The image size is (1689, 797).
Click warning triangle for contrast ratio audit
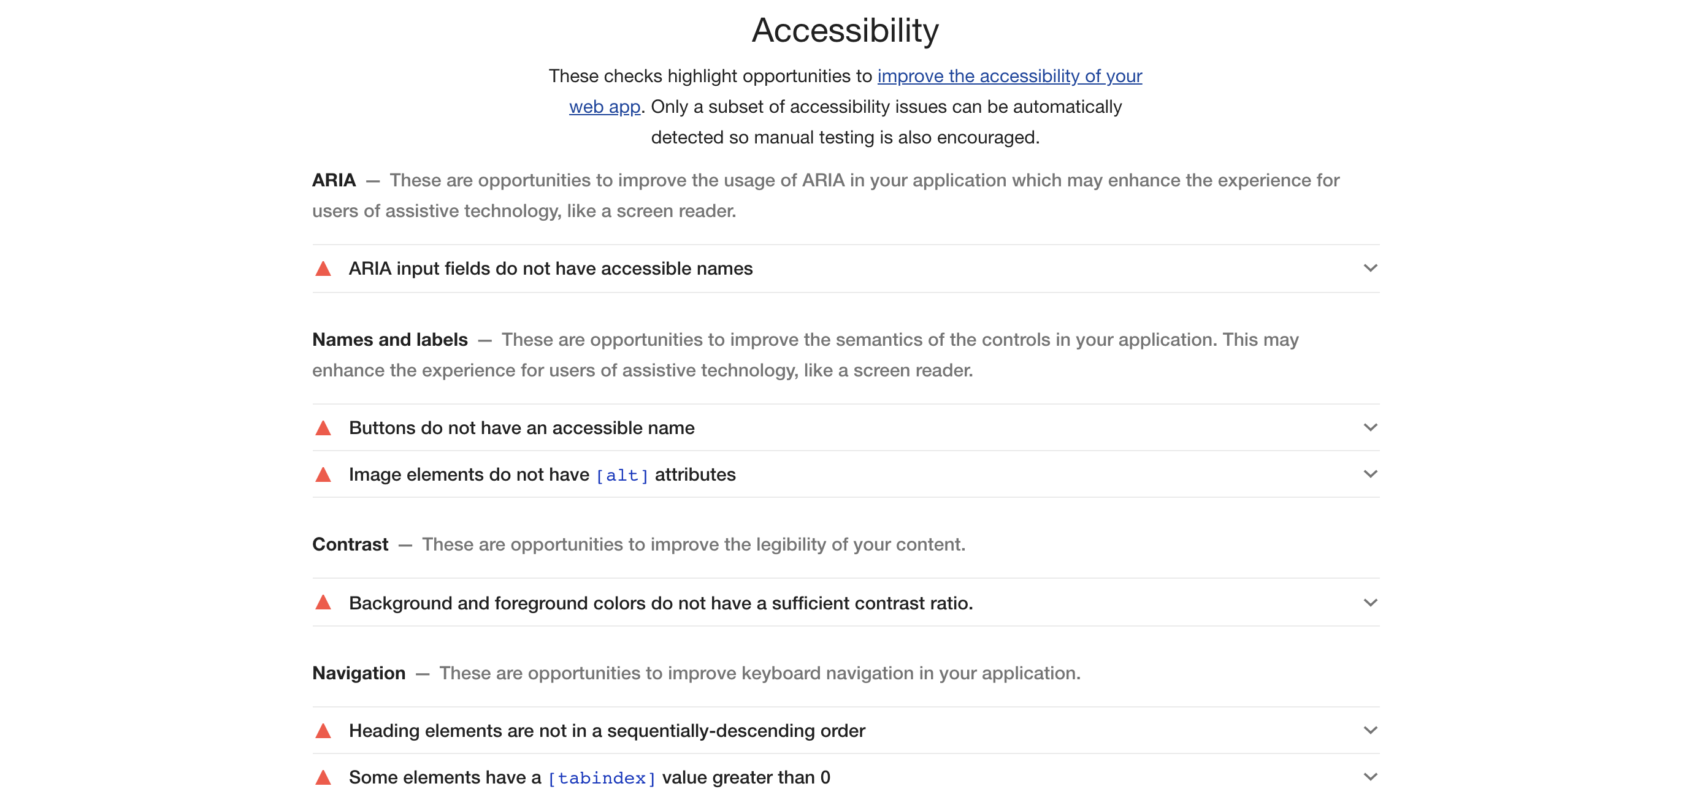323,602
